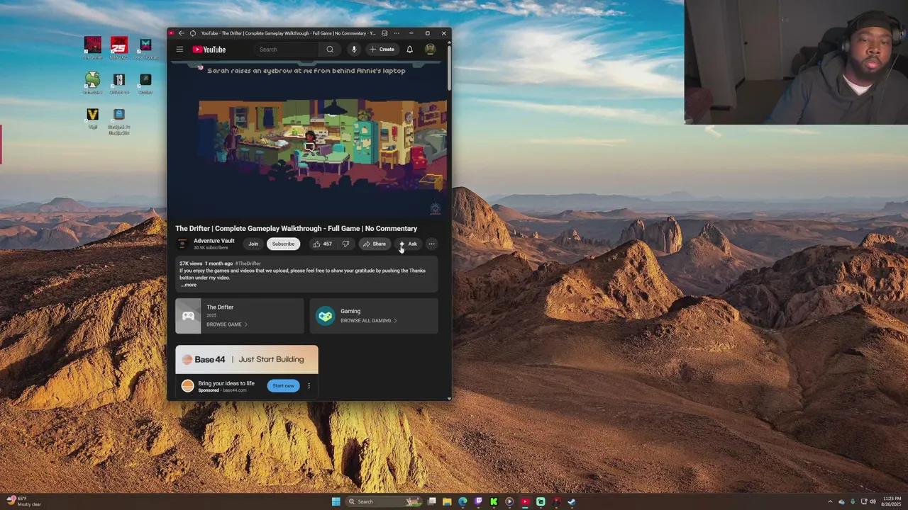Click the cast/sidebar icon in title bar
Viewport: 908px width, 510px height.
pyautogui.click(x=384, y=33)
